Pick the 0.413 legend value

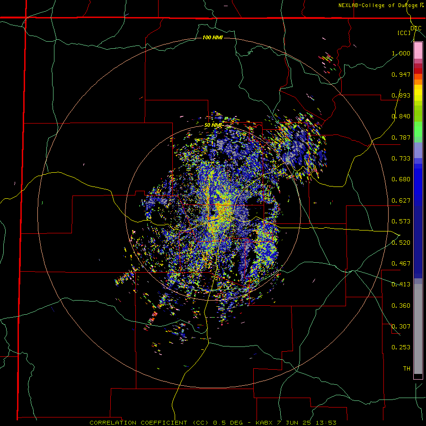[x=401, y=284]
